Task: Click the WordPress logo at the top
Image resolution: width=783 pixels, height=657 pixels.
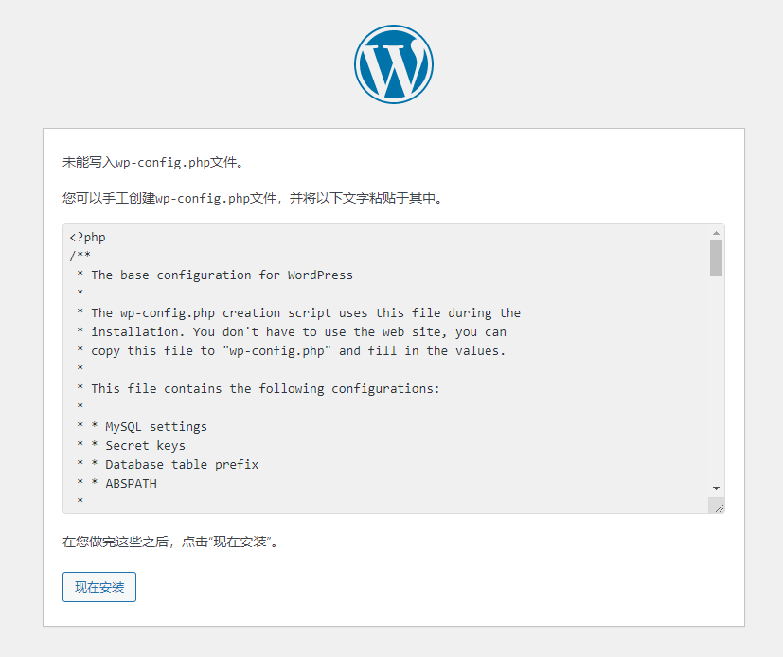Action: (393, 63)
